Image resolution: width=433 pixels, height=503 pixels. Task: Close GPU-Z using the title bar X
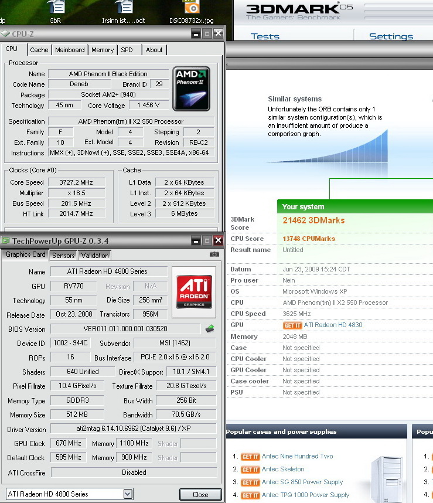click(x=218, y=240)
